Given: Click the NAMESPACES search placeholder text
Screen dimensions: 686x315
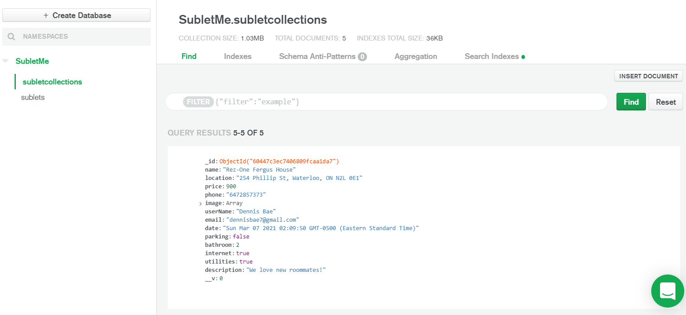Looking at the screenshot, I should [x=45, y=37].
